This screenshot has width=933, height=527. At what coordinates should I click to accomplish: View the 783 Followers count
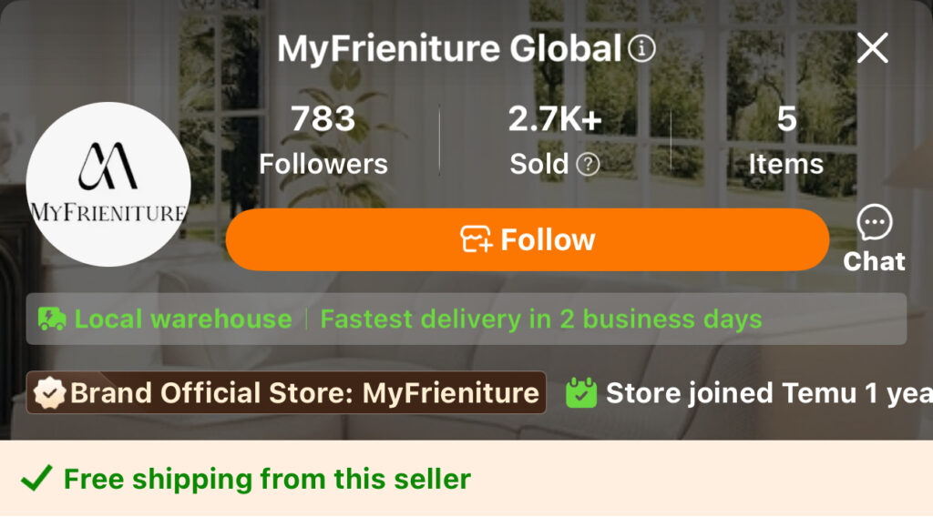(x=323, y=139)
